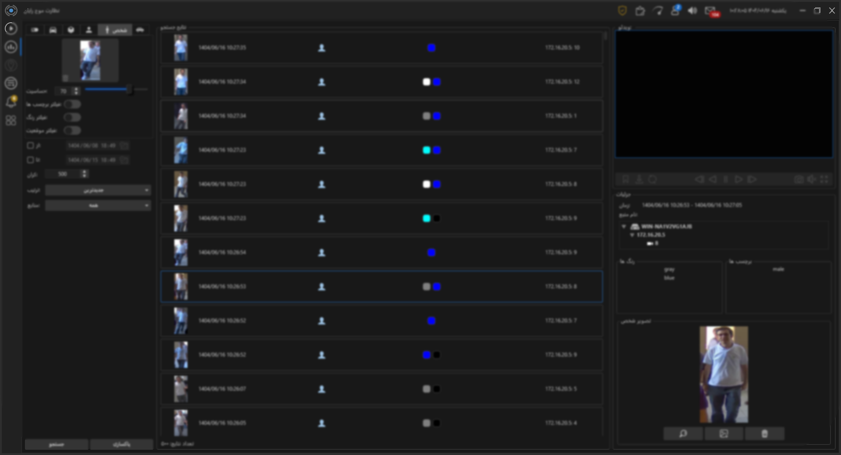The width and height of the screenshot is (841, 455).
Task: Collapse the WIN-NA1V2VG1AJ8 server tree node
Action: [624, 227]
